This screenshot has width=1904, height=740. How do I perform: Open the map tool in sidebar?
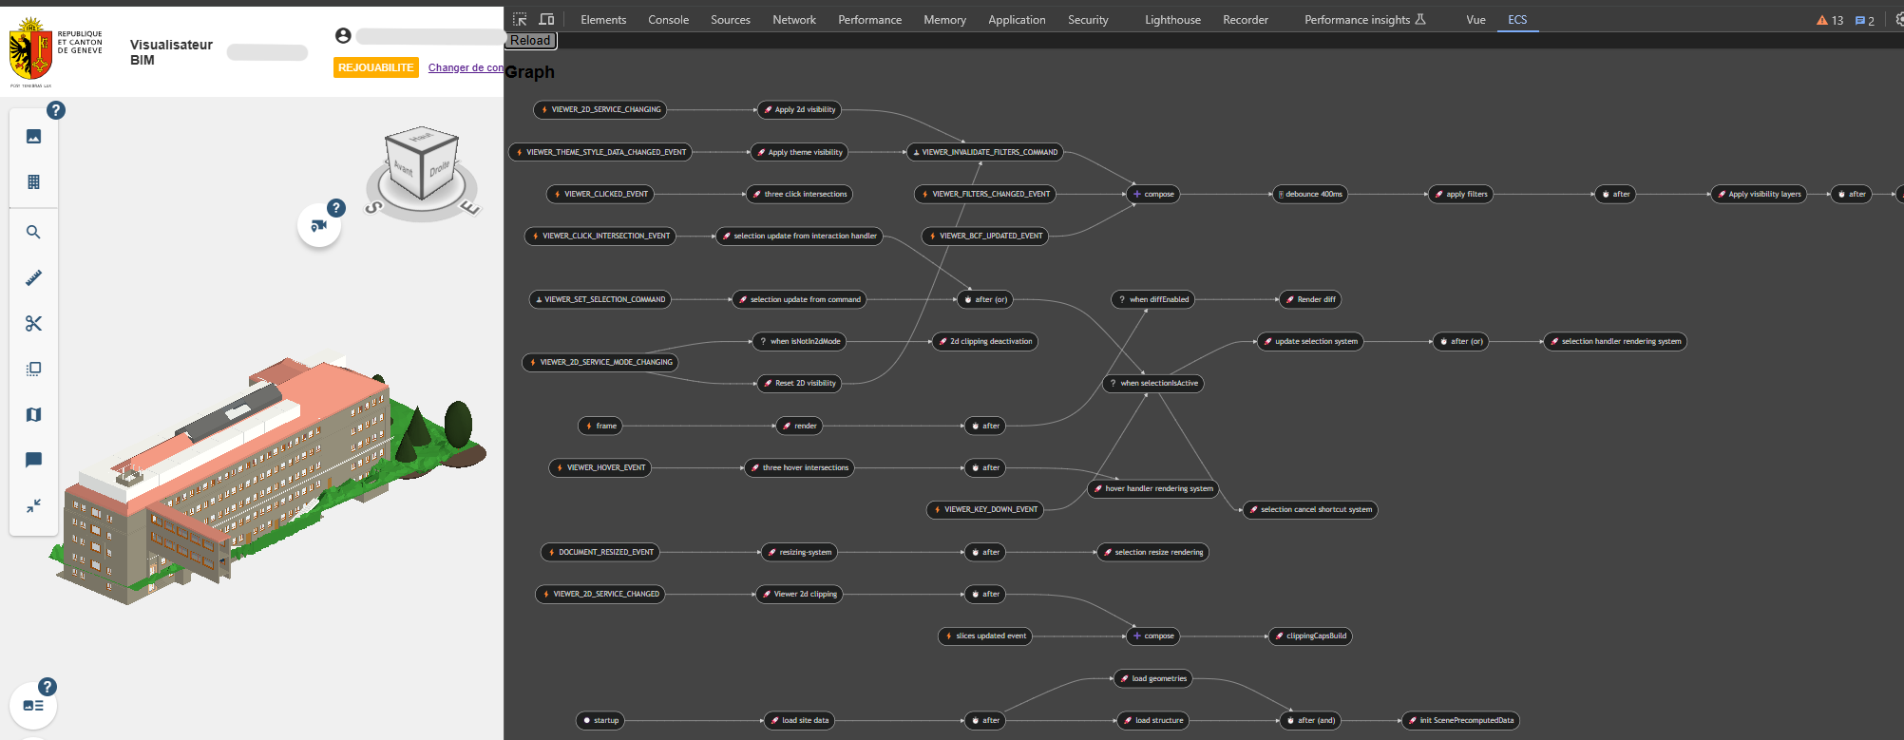click(x=33, y=415)
